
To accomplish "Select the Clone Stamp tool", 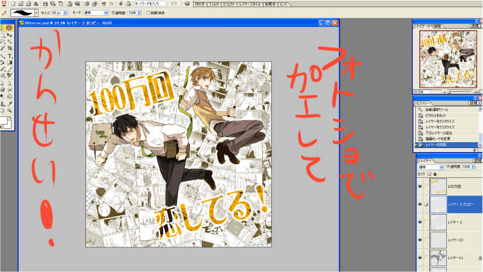I will click(3, 103).
